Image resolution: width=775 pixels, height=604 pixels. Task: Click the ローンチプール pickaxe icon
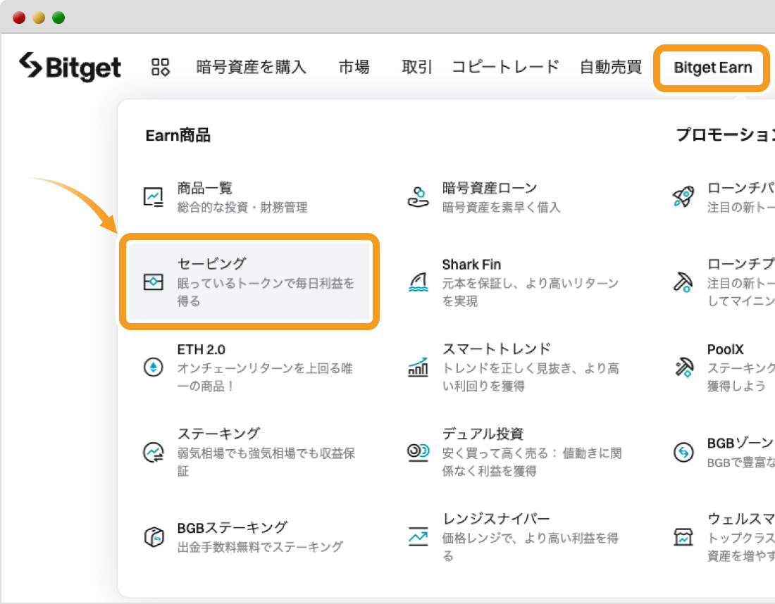[x=683, y=282]
